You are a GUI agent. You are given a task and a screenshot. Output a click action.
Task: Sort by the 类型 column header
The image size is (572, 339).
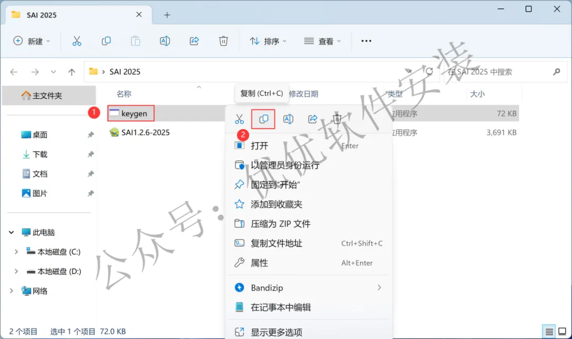coord(395,94)
